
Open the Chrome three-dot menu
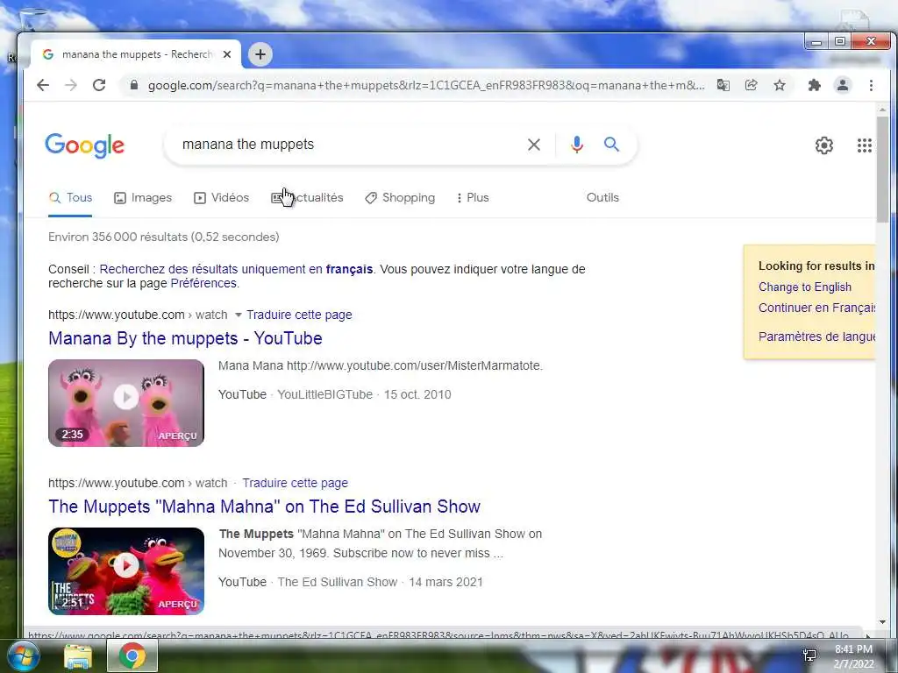[x=871, y=85]
